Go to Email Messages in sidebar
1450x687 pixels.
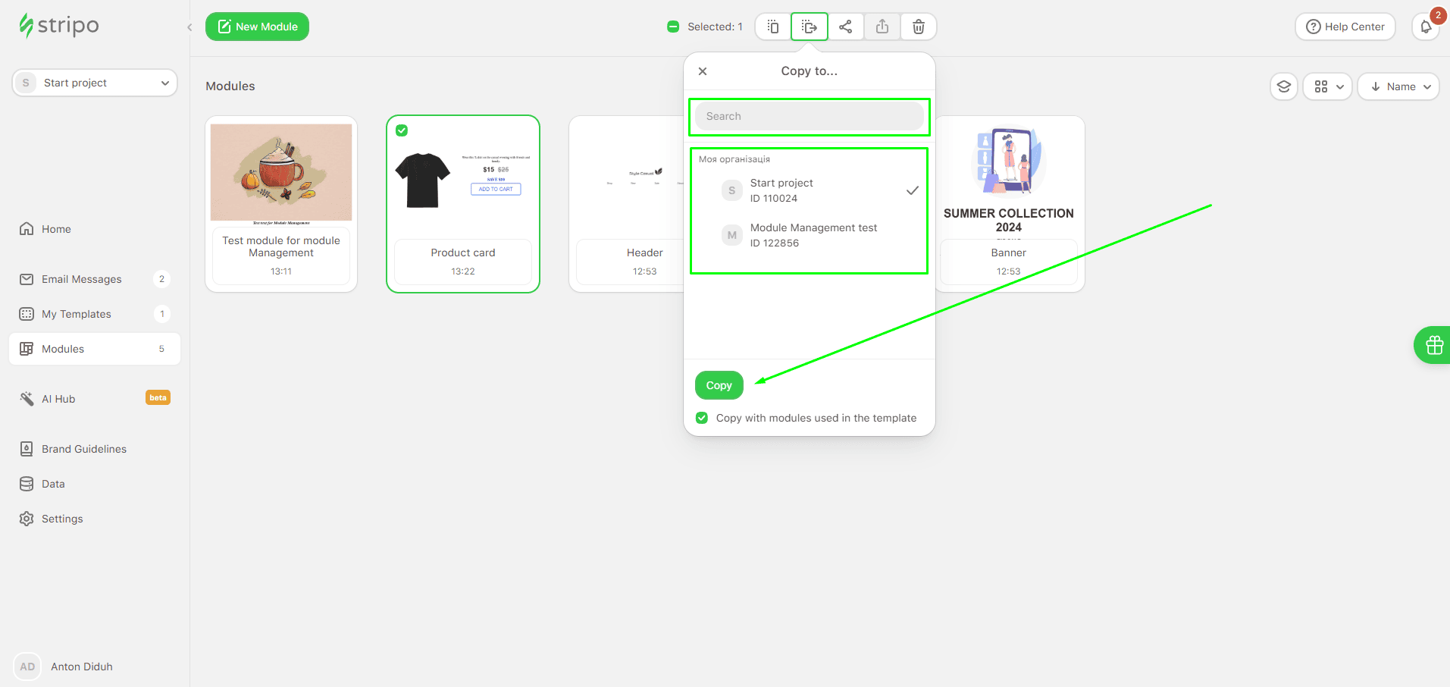click(81, 279)
